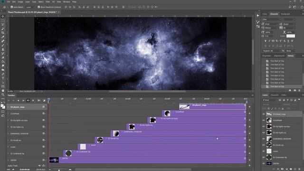Add audio via the music note icon

click(43, 166)
